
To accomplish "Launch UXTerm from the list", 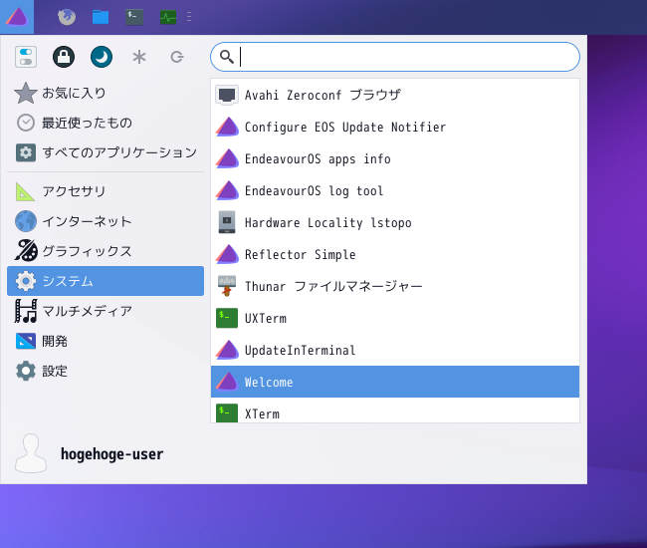I will 395,318.
